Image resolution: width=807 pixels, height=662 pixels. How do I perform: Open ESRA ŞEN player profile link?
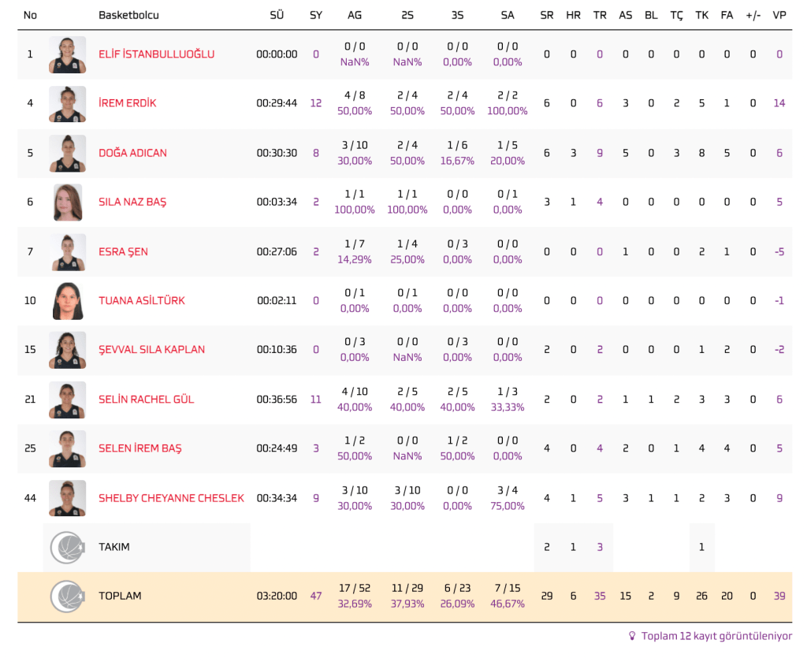(x=123, y=252)
